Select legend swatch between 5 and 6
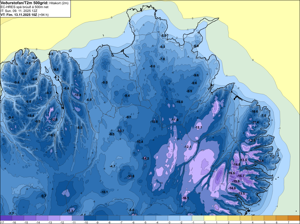 pos(270,218)
